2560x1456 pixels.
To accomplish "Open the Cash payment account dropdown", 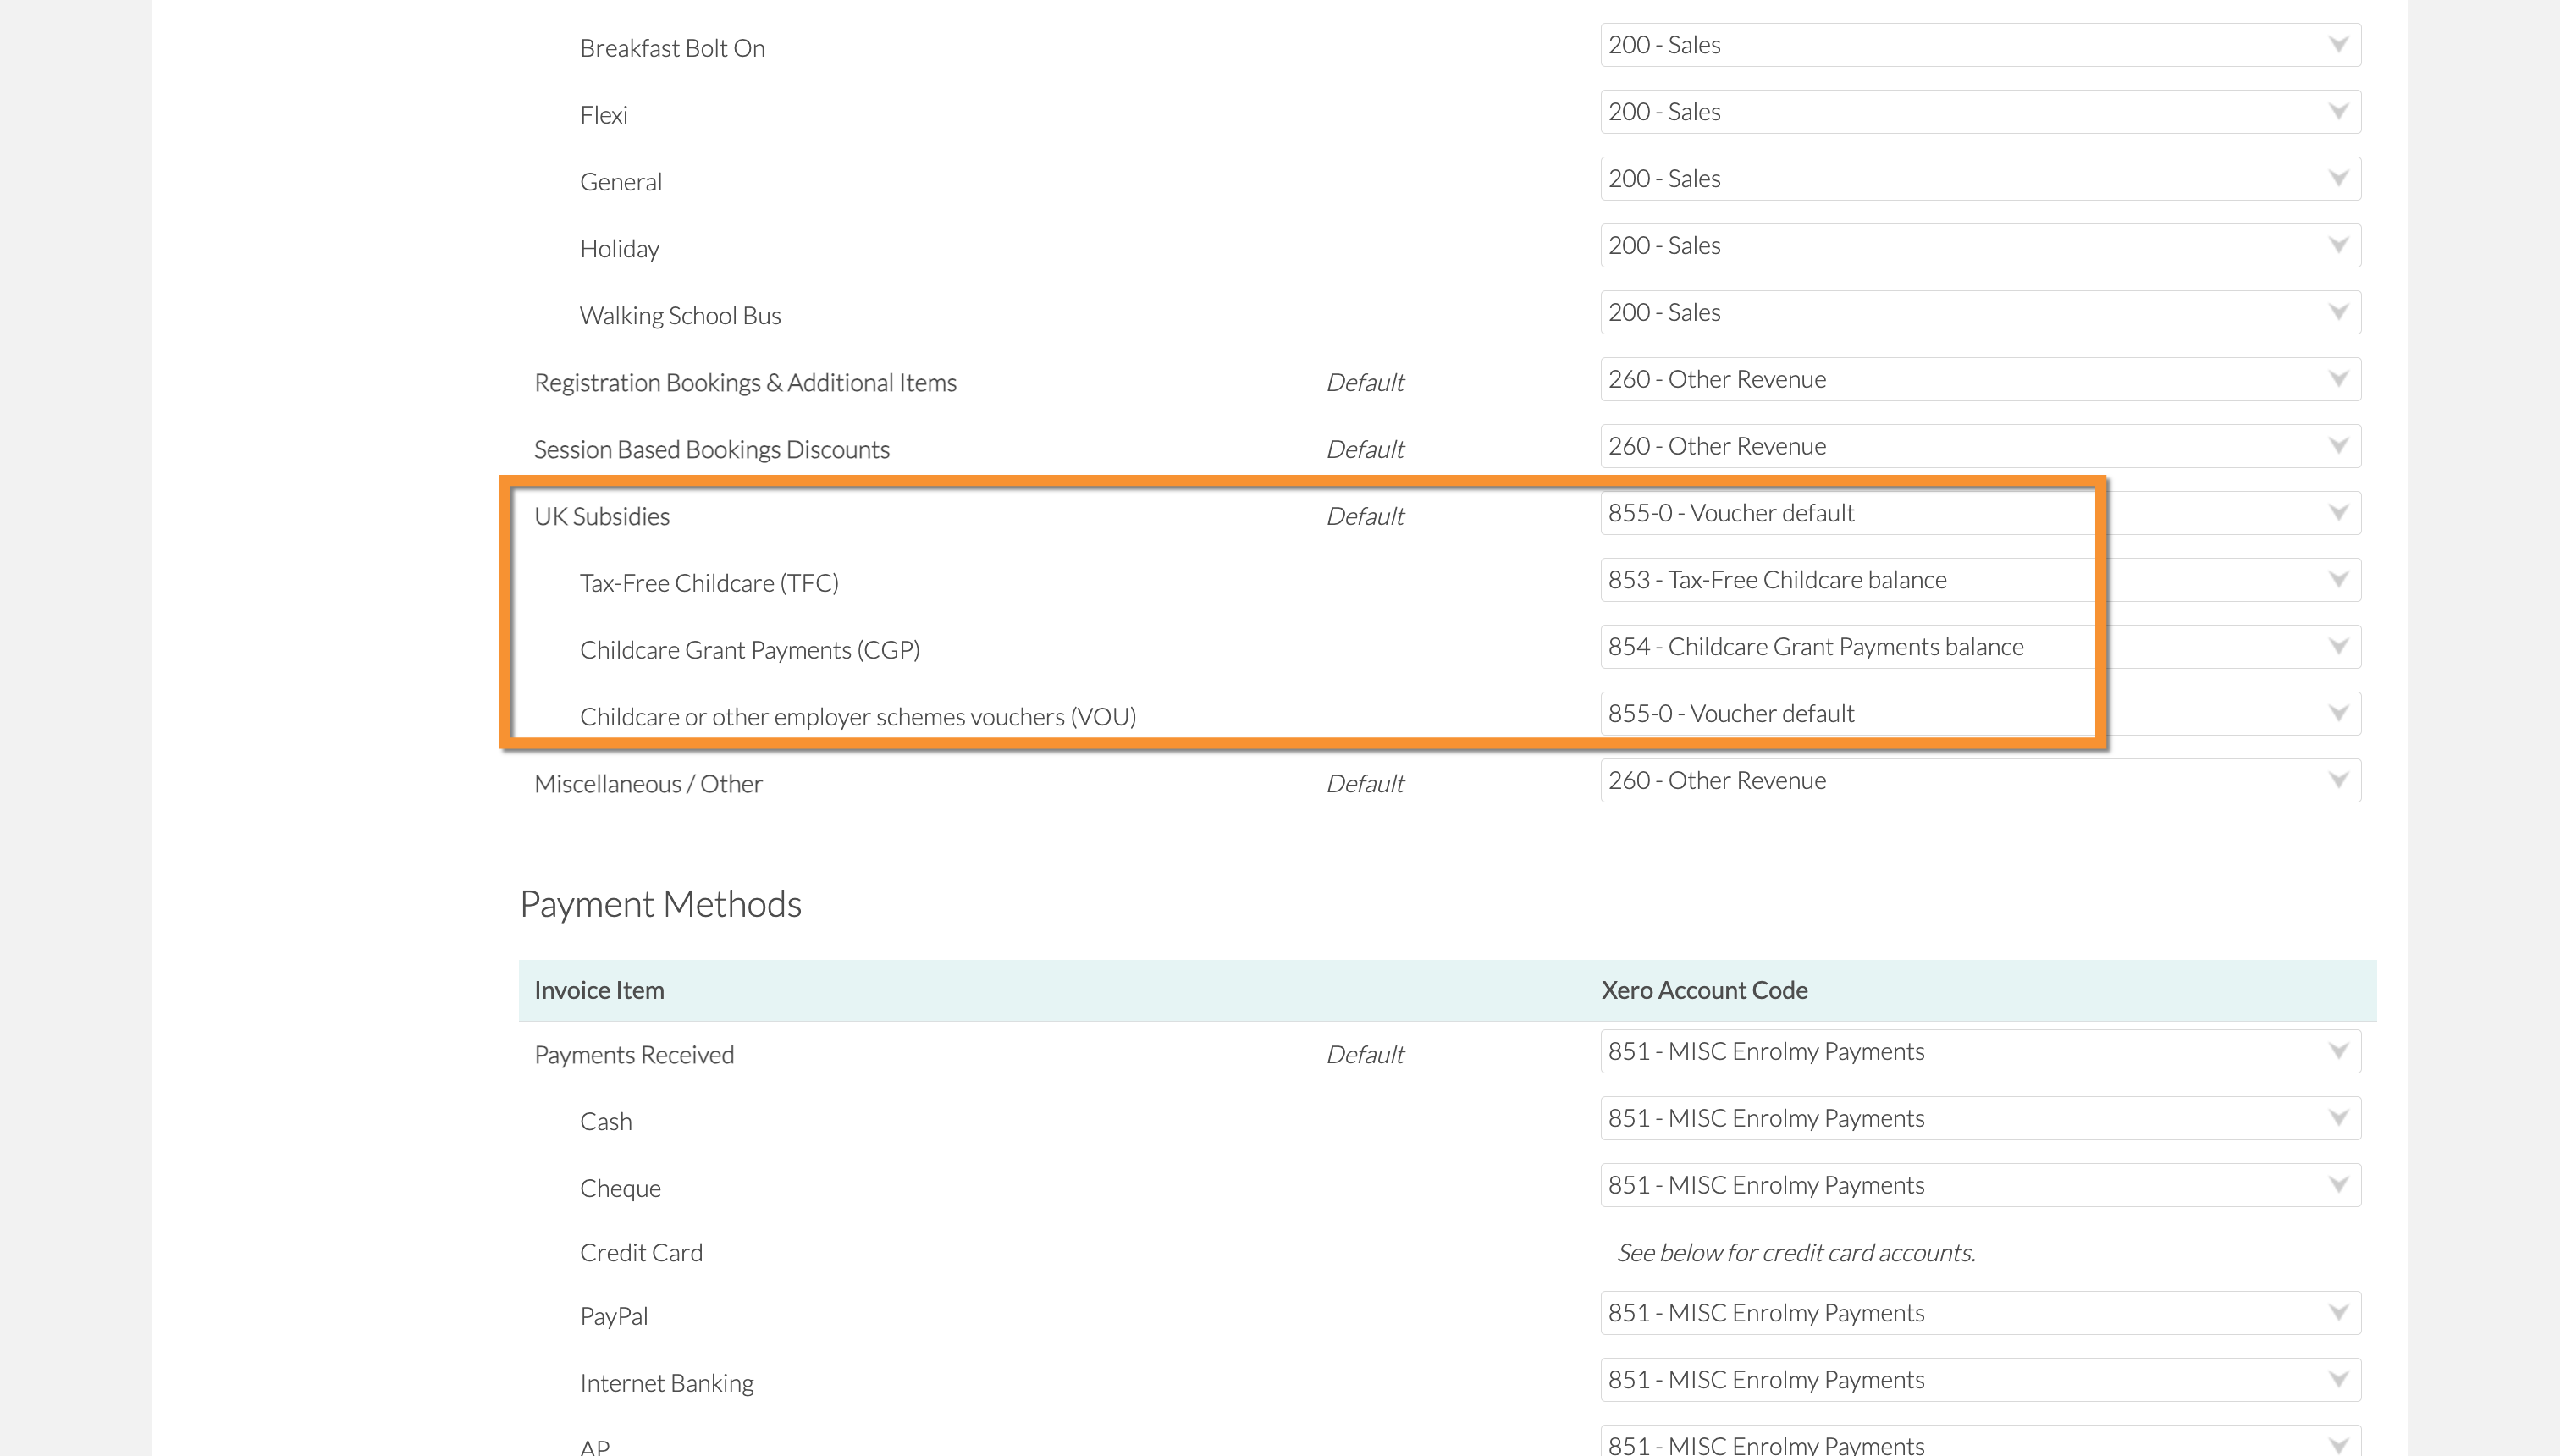I will click(x=1980, y=1119).
